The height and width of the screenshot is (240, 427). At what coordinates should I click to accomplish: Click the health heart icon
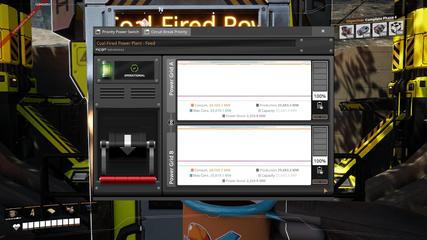(x=16, y=227)
